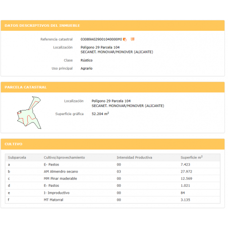Viewport: 228px width, 228px height.
Task: Click the barcode icon beside the cadastral reference
Action: point(133,39)
